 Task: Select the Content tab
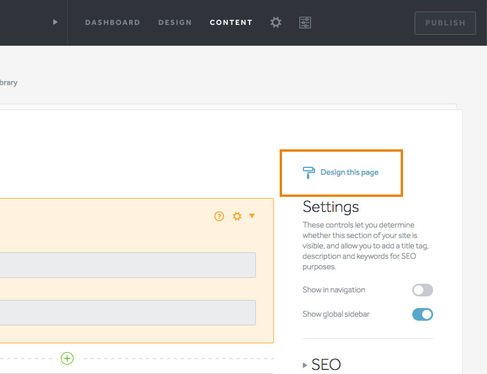pyautogui.click(x=231, y=23)
